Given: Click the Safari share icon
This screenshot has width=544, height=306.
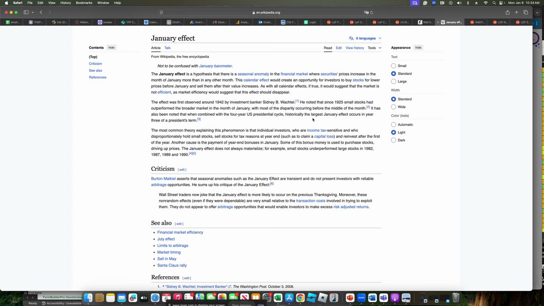Looking at the screenshot, I should point(507,12).
